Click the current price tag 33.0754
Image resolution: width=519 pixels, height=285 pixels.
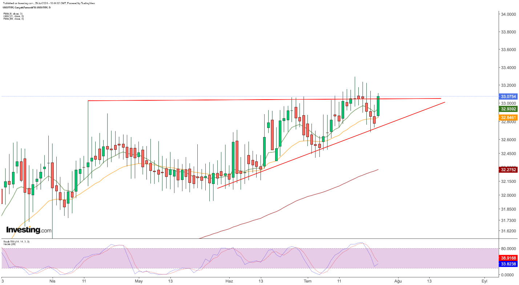point(509,97)
